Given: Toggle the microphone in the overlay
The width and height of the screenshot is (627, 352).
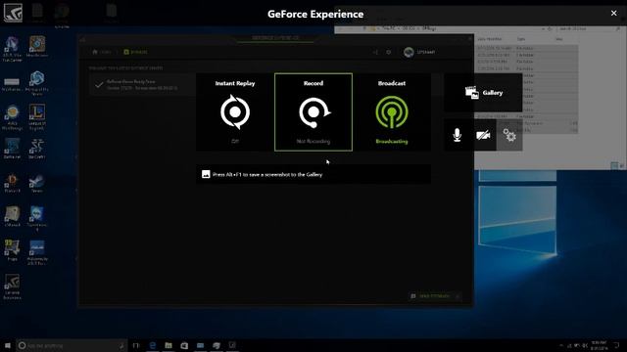Looking at the screenshot, I should tap(458, 135).
